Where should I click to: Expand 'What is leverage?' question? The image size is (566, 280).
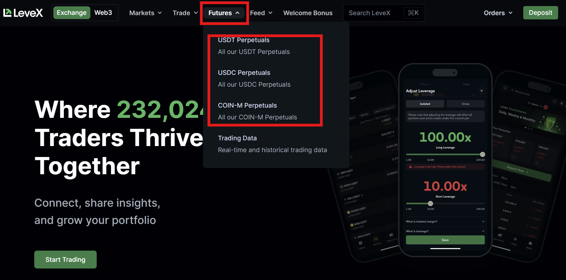(x=445, y=231)
